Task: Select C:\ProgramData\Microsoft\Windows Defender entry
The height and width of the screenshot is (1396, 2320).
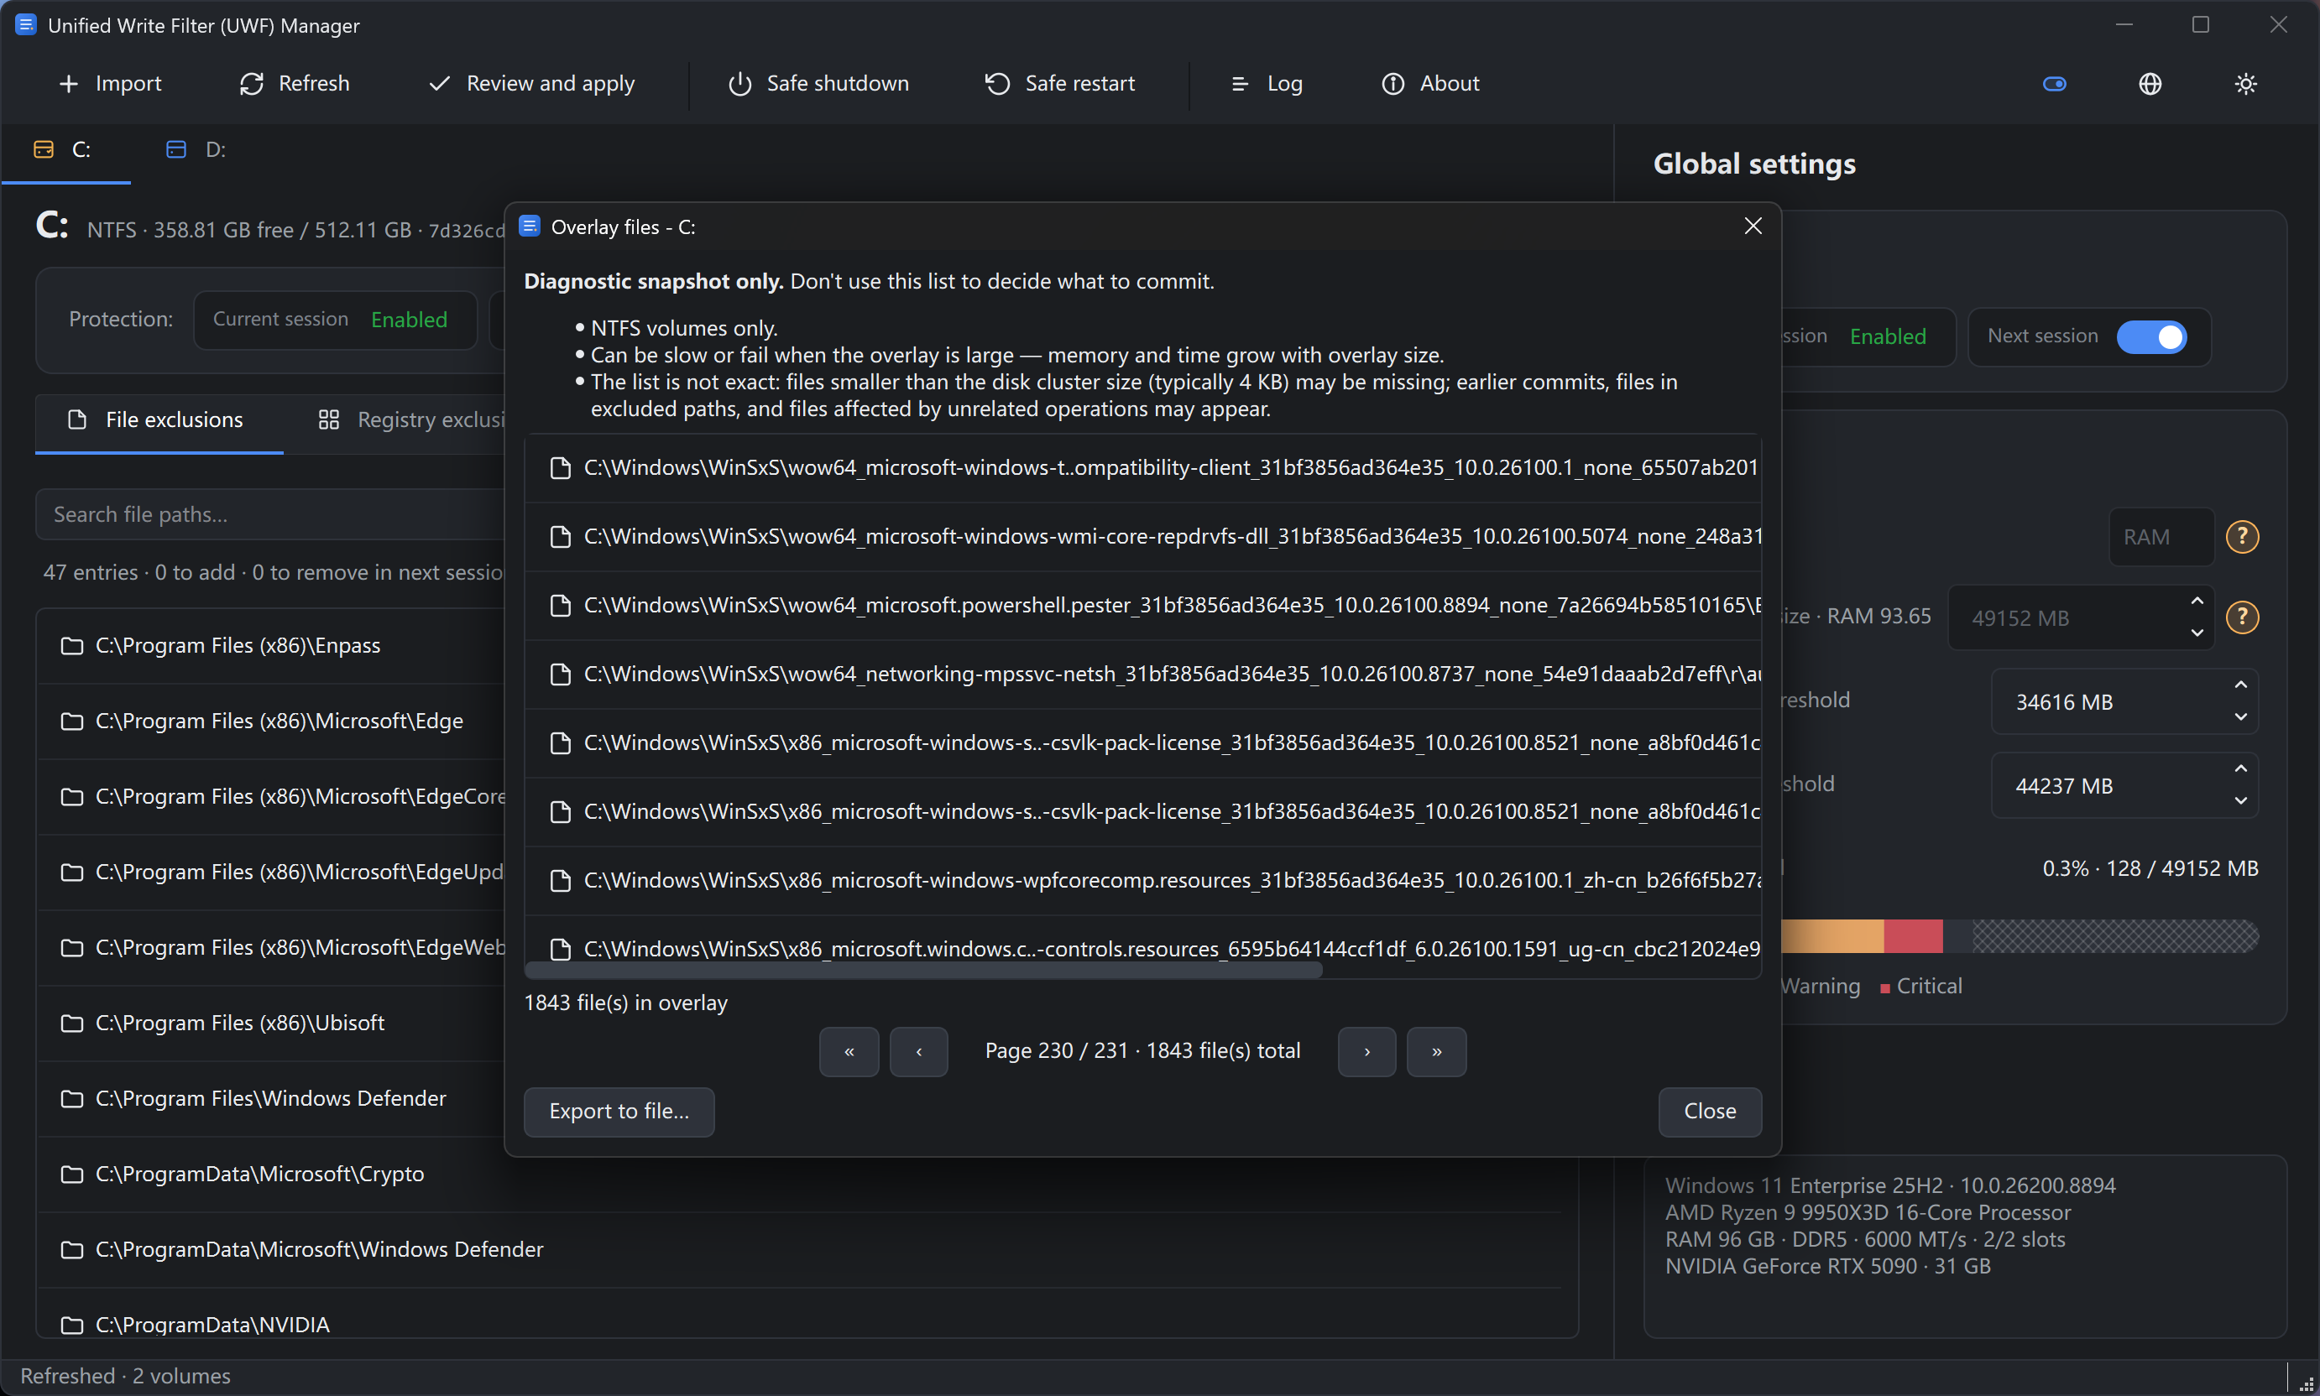Action: point(798,1249)
